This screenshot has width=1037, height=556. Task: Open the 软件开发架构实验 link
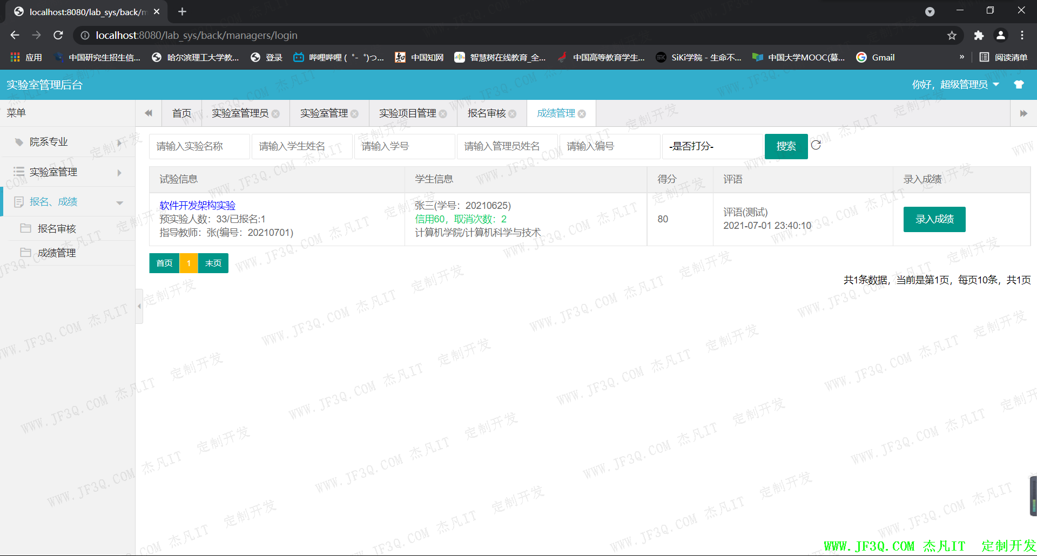pyautogui.click(x=198, y=206)
